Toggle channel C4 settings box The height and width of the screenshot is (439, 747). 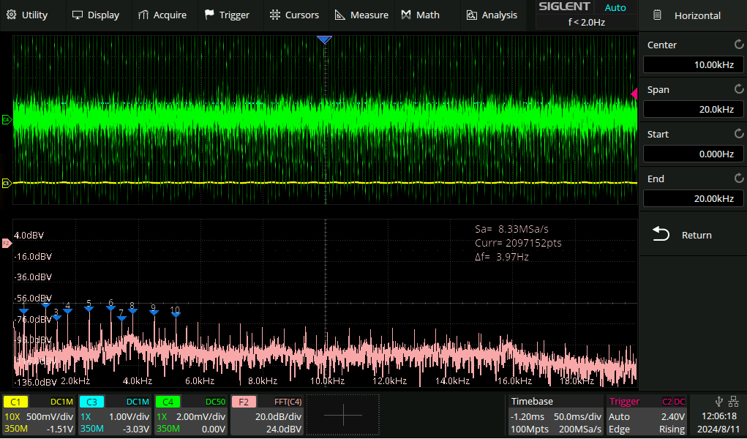190,416
